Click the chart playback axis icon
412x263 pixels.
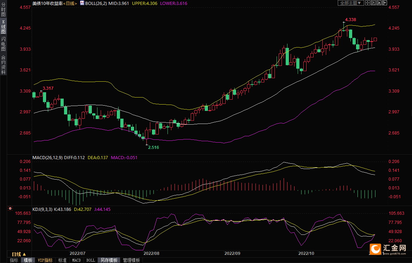pos(379,3)
